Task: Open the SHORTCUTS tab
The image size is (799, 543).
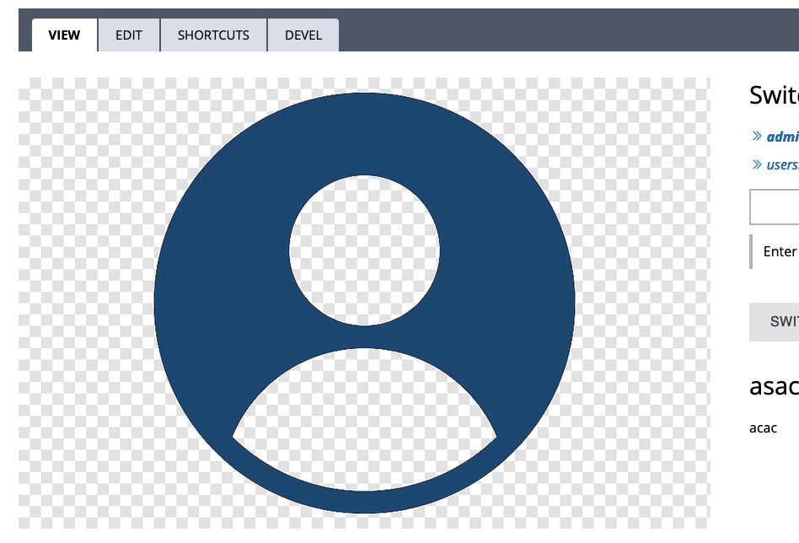Action: 212,35
